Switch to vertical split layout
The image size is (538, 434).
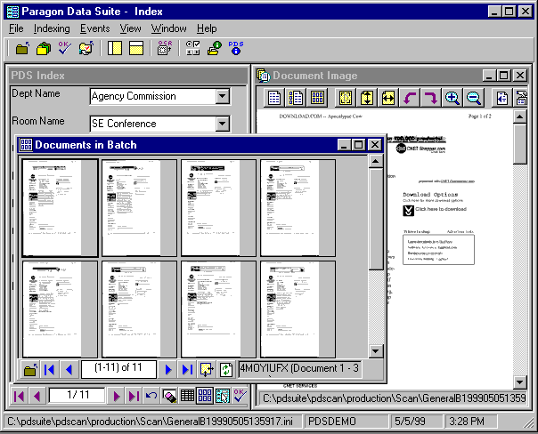point(115,49)
